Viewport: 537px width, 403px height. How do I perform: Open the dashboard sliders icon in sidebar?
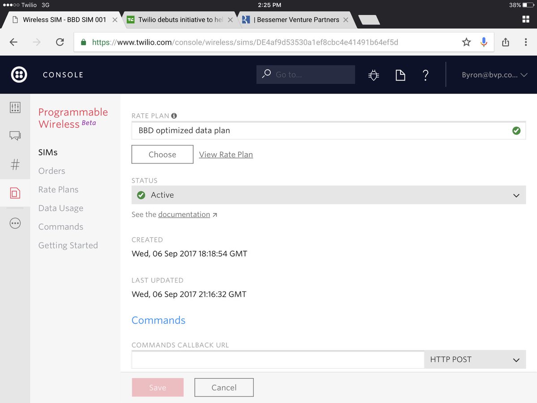click(15, 107)
